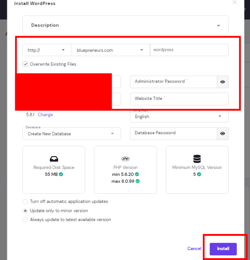Click the wordpress directory input field
The width and height of the screenshot is (250, 260).
[189, 50]
